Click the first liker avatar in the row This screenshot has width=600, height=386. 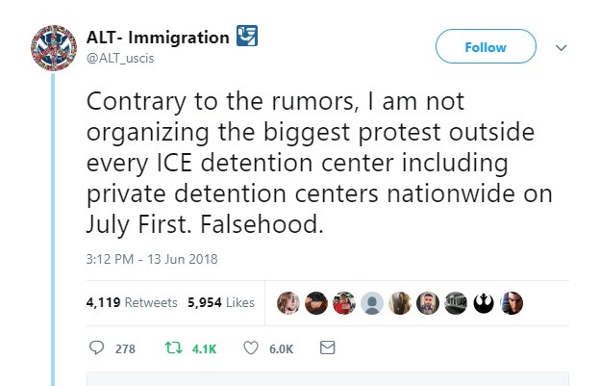point(288,302)
